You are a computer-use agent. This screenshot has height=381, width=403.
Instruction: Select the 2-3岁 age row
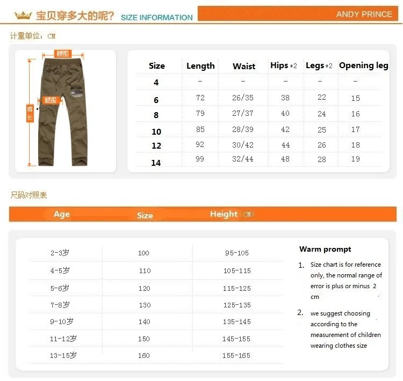(x=60, y=253)
